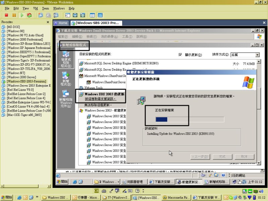Switch to 新增或移除... on the guest taskbar
This screenshot has width=268, height=201.
click(217, 182)
